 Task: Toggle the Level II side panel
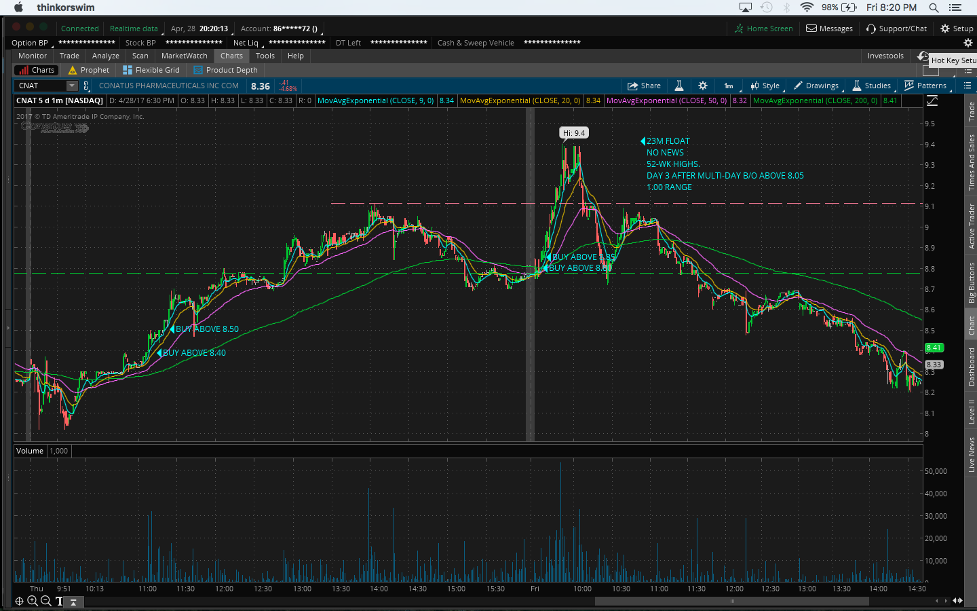coord(972,411)
